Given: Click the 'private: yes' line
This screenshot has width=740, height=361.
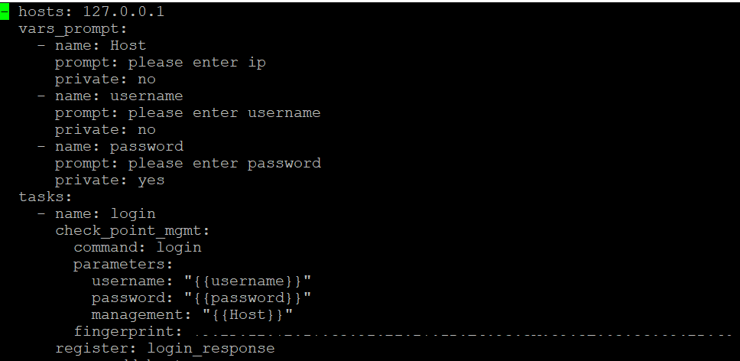Looking at the screenshot, I should click(109, 180).
